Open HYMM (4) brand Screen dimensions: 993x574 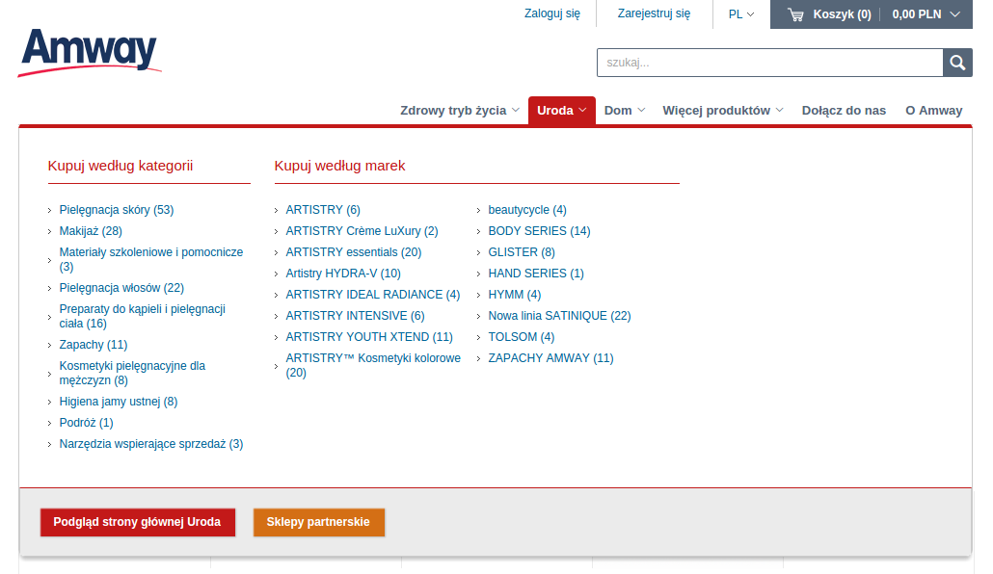[x=515, y=295]
